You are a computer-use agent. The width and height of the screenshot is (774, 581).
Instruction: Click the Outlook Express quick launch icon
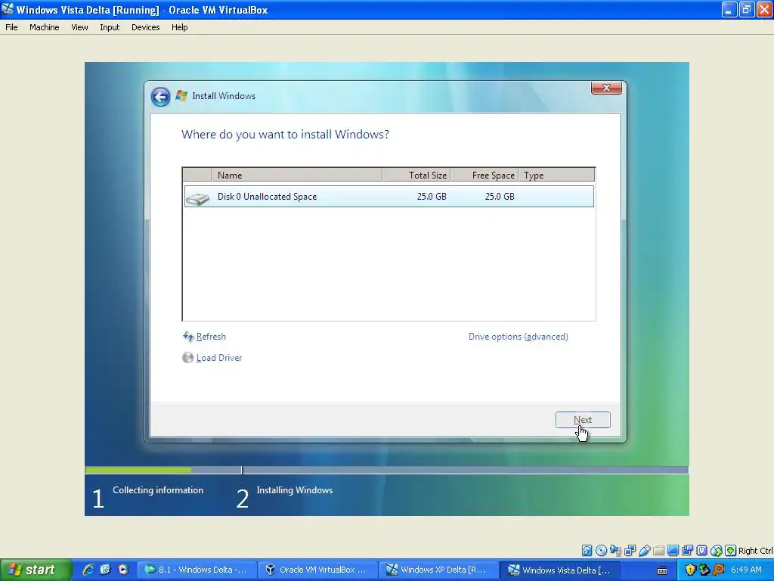point(105,570)
